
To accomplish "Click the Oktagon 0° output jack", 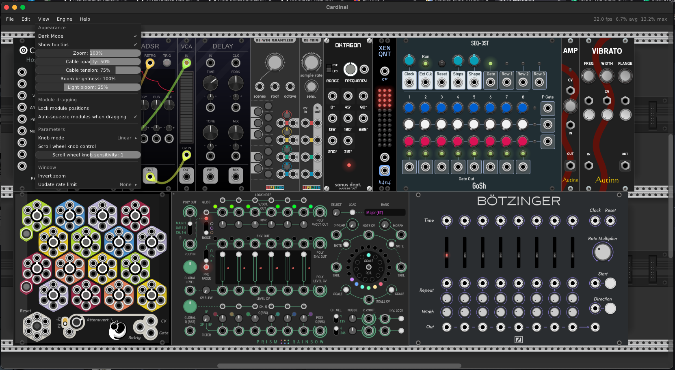I will [x=333, y=96].
